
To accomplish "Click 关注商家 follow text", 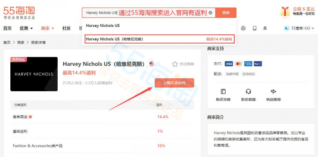I will pyautogui.click(x=187, y=64).
